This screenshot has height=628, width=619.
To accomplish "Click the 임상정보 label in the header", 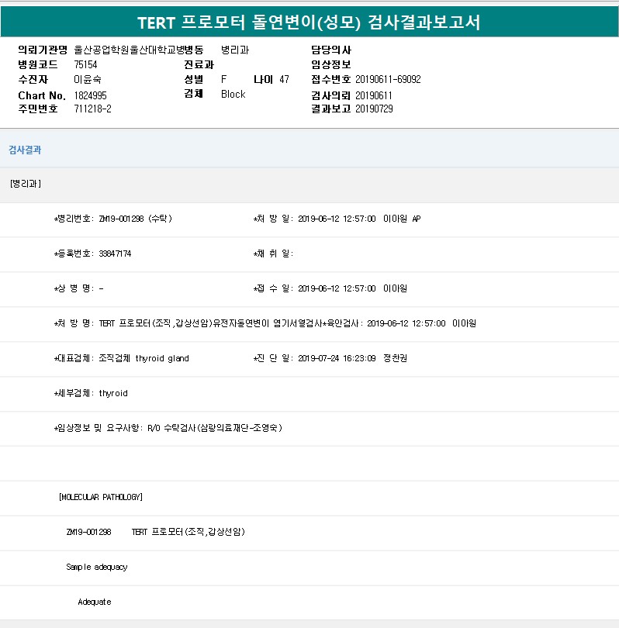I will [331, 64].
